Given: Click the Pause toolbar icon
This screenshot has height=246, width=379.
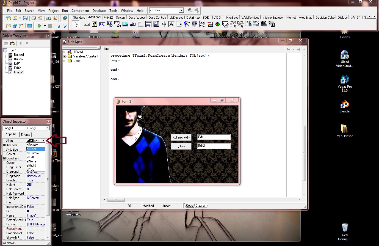Looking at the screenshot, I should click(x=50, y=26).
